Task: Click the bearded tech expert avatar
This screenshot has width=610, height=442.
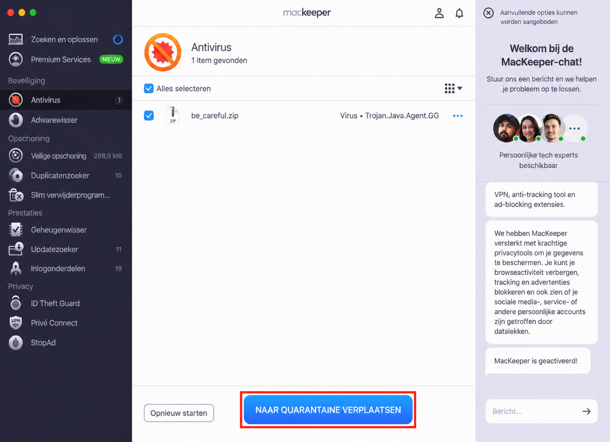Action: [x=506, y=128]
